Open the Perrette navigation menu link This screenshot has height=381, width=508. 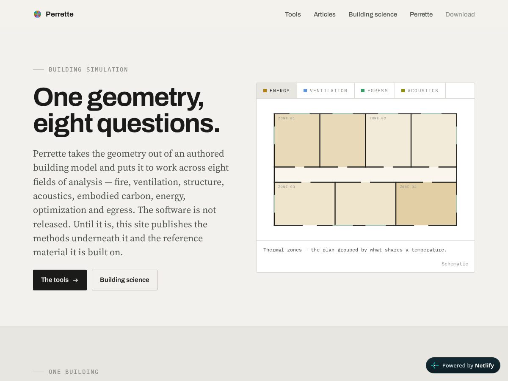coord(421,14)
